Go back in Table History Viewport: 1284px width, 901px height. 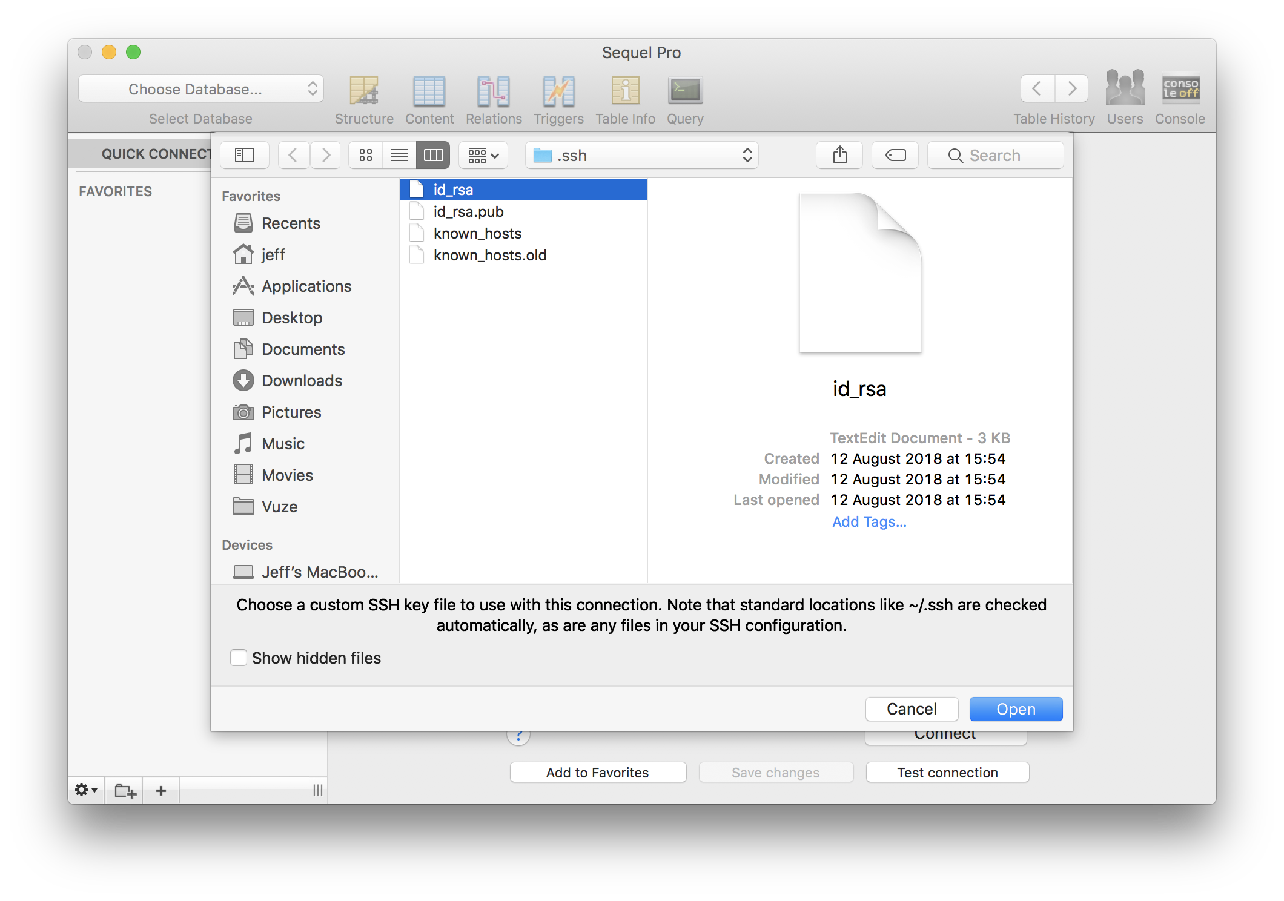pos(1037,89)
